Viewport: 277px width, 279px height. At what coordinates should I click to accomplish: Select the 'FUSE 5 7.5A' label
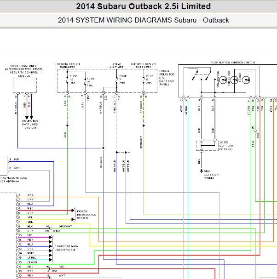point(150,80)
